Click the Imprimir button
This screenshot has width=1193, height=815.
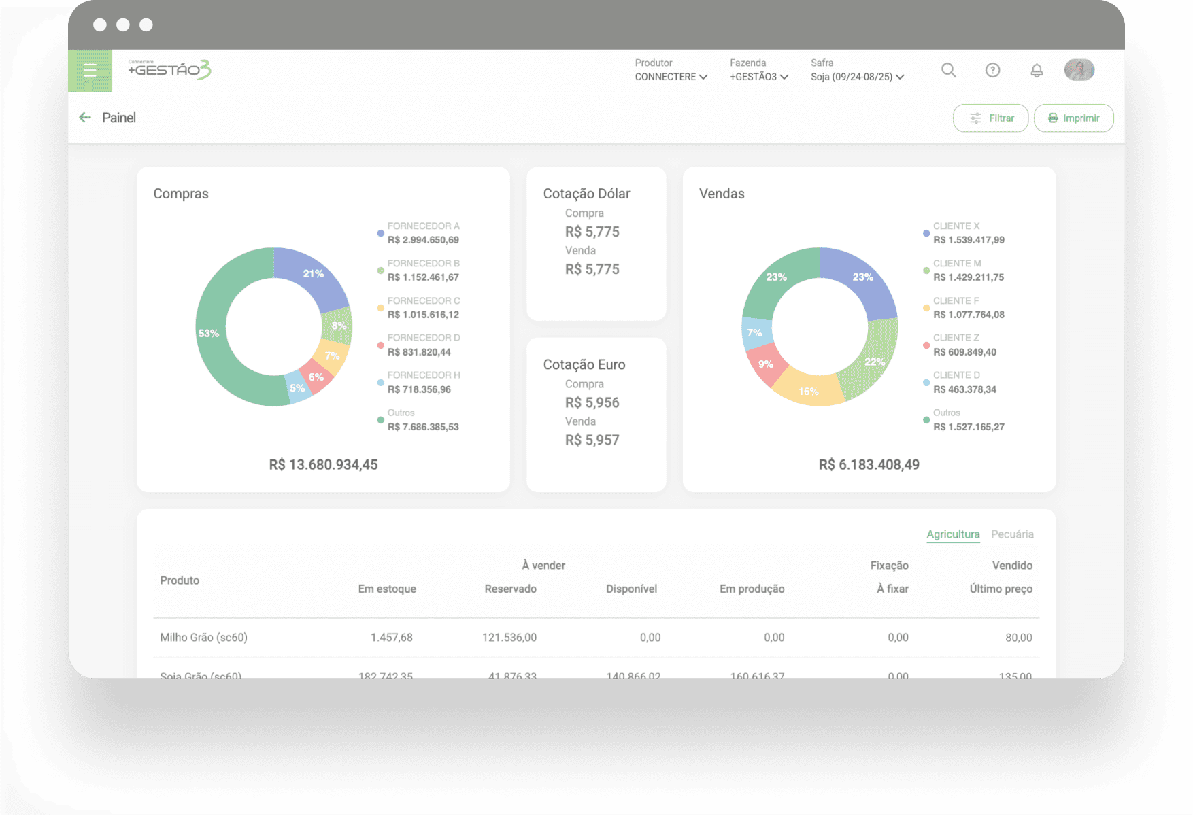click(1073, 118)
